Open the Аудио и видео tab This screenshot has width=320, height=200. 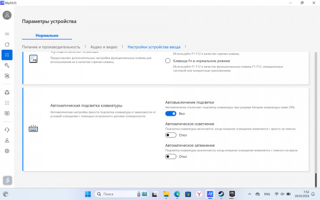[104, 47]
